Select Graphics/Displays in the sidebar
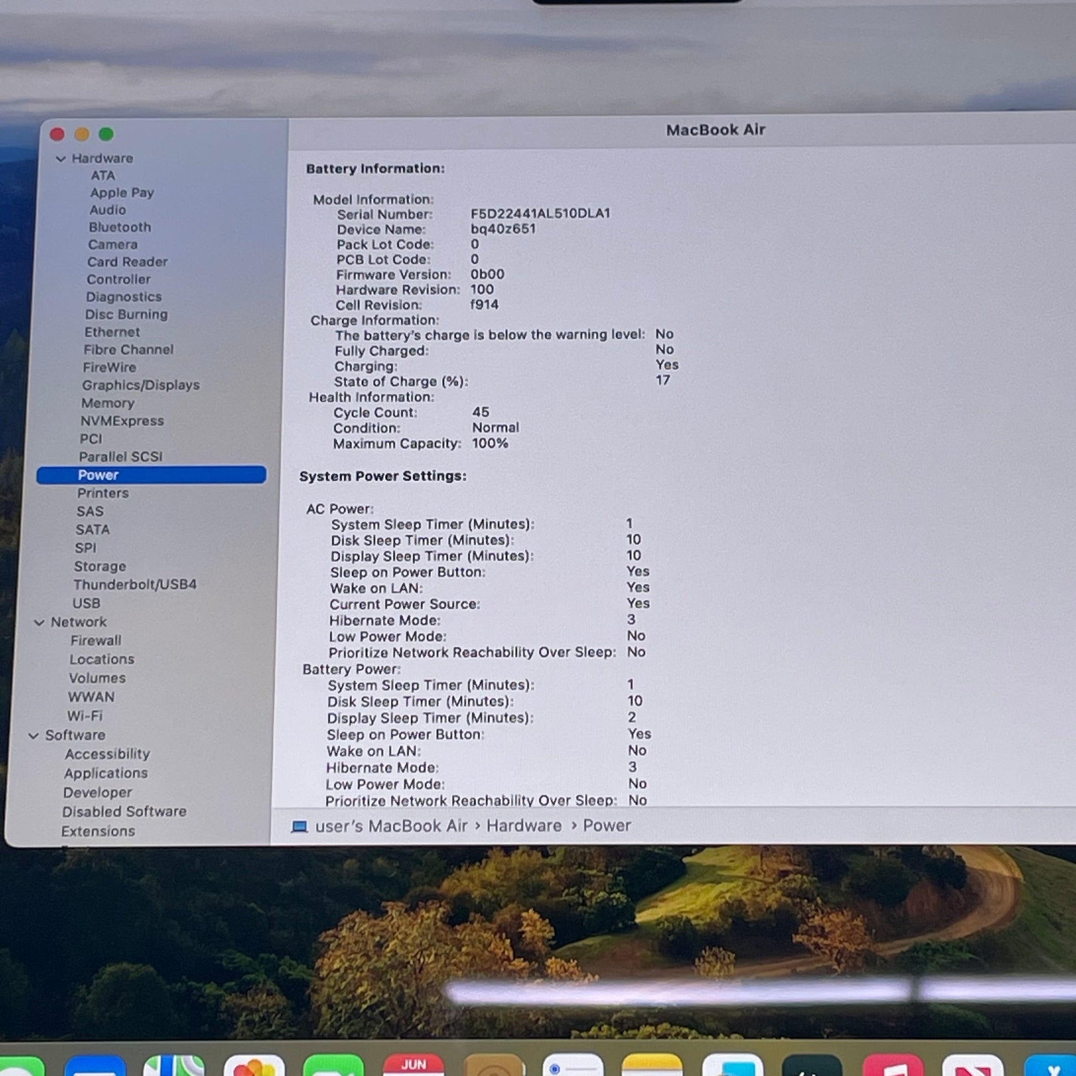The height and width of the screenshot is (1076, 1076). coord(140,385)
